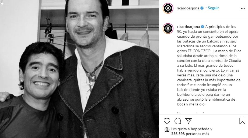This screenshot has height=138, width=248.
Task: Like the post with the heart icon
Action: point(167,121)
